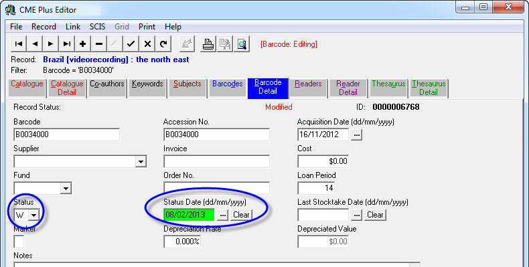Image resolution: width=529 pixels, height=267 pixels.
Task: Open Last Stocktake Date picker ellipsis
Action: 357,215
